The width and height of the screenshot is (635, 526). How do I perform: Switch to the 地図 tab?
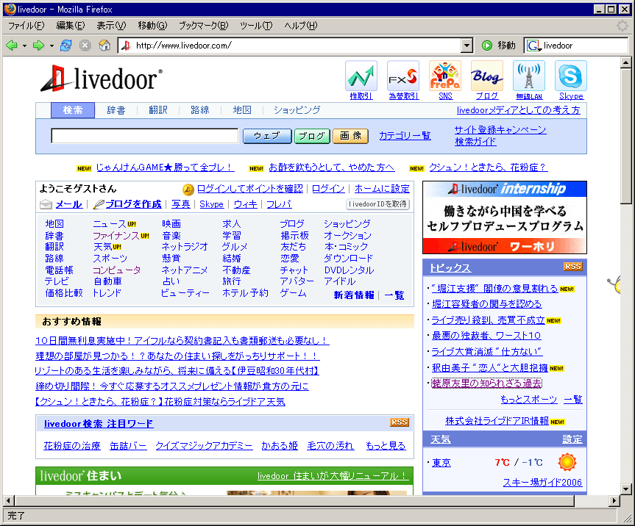coord(242,110)
